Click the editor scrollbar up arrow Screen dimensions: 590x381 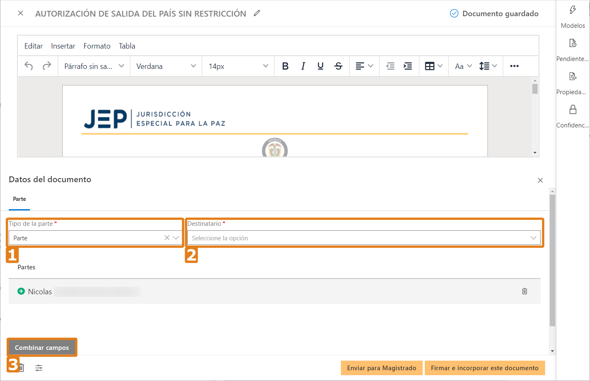(535, 81)
